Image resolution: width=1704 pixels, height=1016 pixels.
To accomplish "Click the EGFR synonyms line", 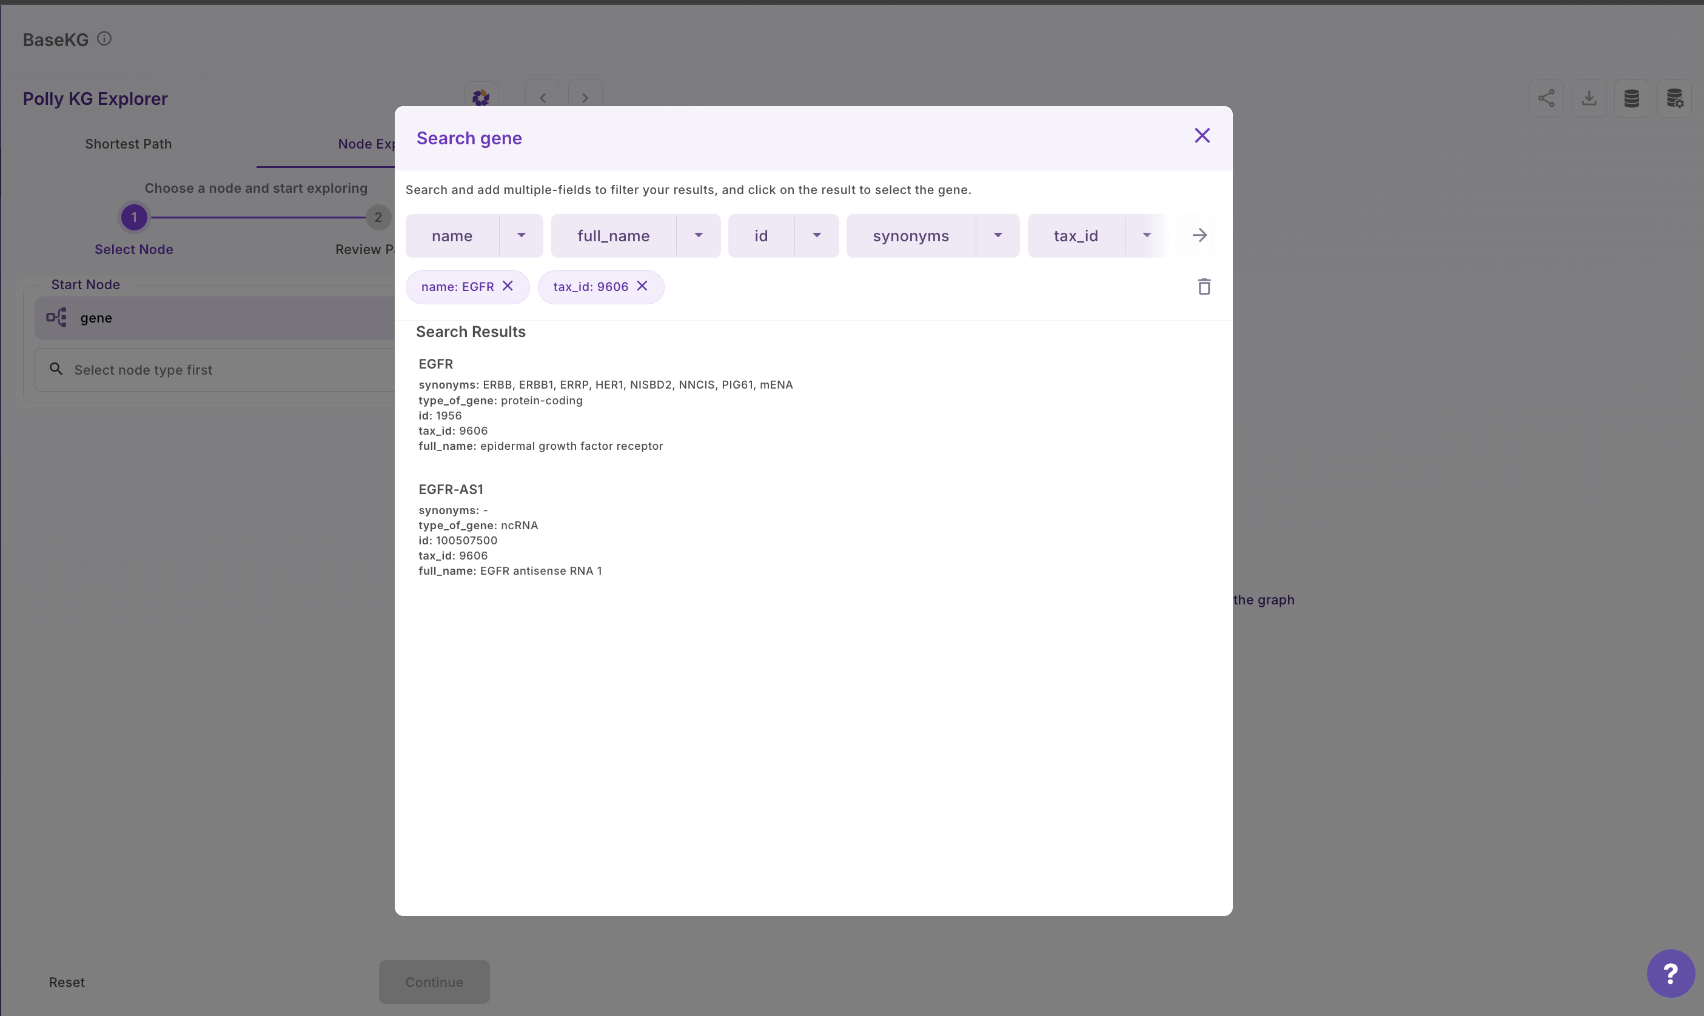I will tap(605, 385).
